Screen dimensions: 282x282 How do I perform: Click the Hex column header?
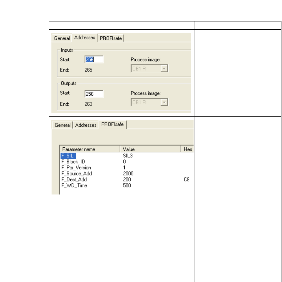tap(187, 149)
